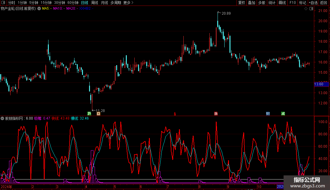
Task: Click the 100.0 indicator axis label
Action: (323, 122)
